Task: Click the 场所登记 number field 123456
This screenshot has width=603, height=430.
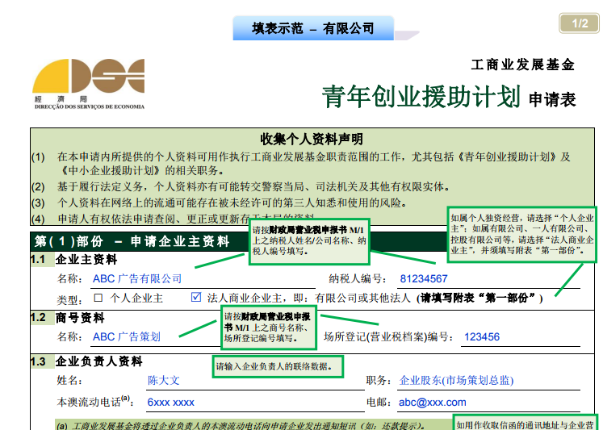Action: (x=482, y=337)
